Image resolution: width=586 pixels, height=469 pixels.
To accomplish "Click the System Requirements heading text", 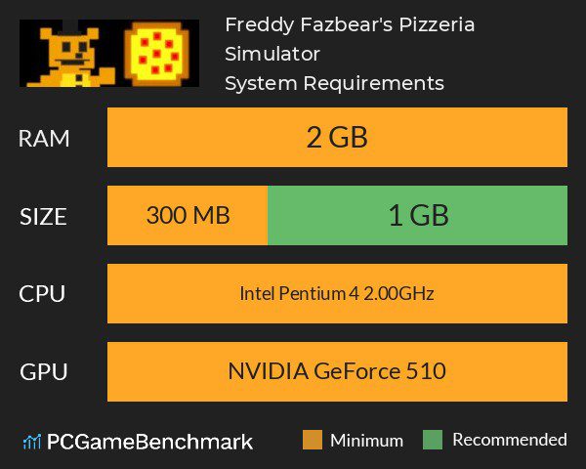I will coord(334,83).
